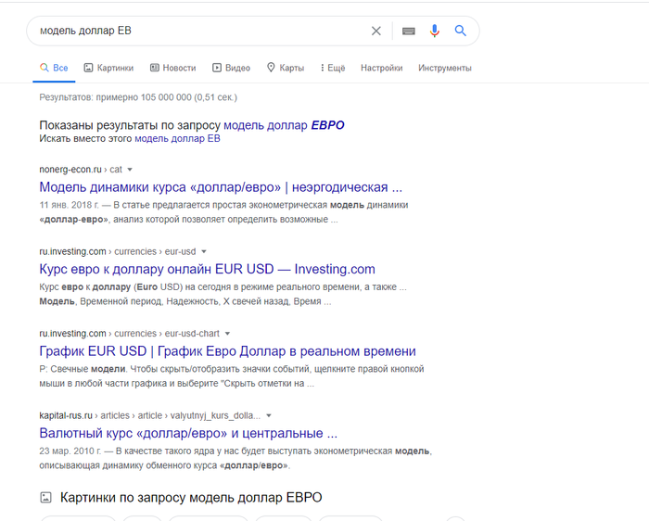Click the blue search magnifier button
This screenshot has width=649, height=521.
coord(460,31)
